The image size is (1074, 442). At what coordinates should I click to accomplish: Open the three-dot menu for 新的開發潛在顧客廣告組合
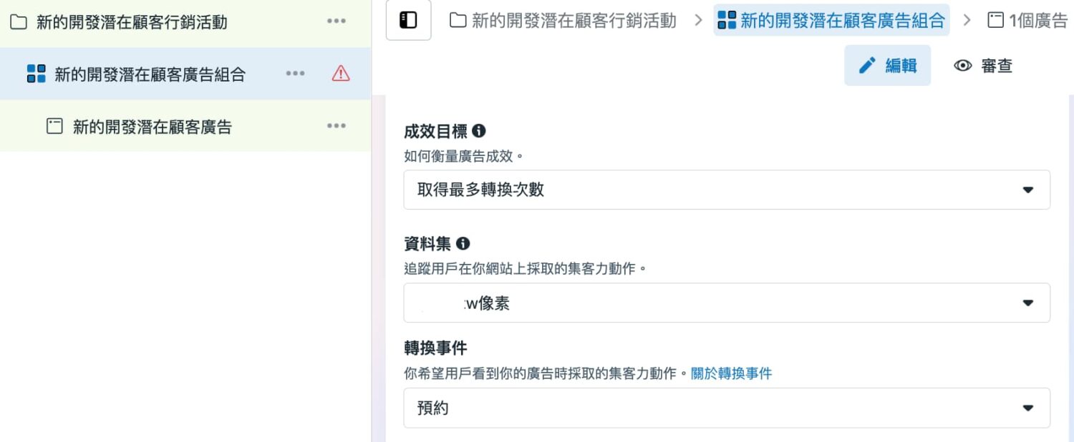(296, 73)
